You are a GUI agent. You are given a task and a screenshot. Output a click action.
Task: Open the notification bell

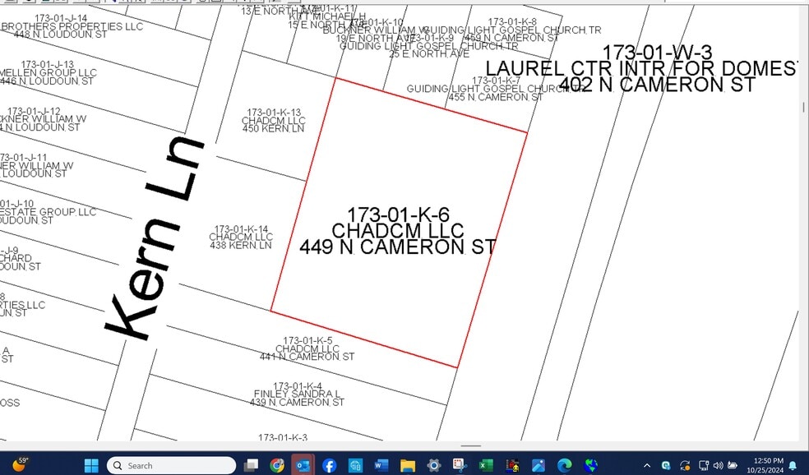(793, 465)
